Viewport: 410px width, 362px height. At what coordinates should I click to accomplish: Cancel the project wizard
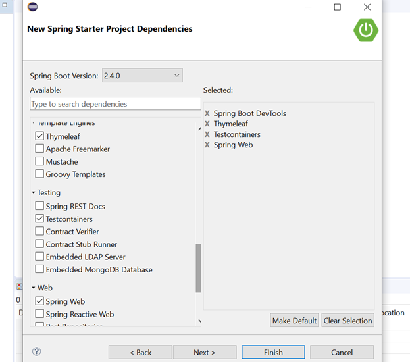(342, 352)
